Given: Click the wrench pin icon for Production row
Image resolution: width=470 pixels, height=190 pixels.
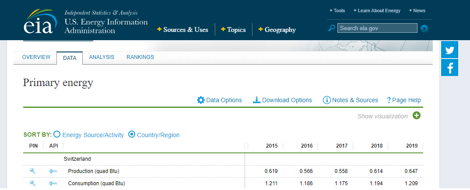Looking at the screenshot, I should 33,171.
